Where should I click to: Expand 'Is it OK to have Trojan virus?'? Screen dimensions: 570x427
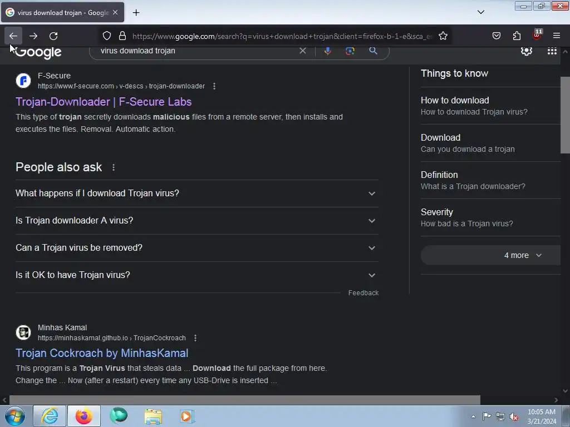click(196, 275)
